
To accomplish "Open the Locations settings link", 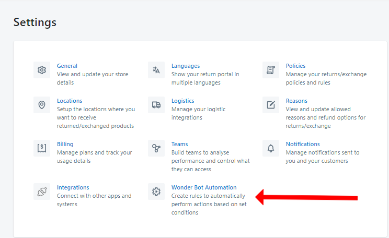I will click(x=70, y=101).
